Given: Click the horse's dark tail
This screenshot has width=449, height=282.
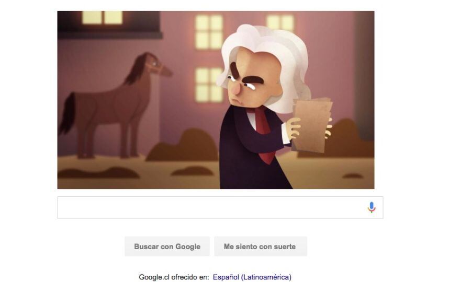Looking at the screenshot, I should [68, 114].
